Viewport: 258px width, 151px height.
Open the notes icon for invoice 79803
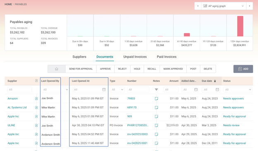coord(156,98)
